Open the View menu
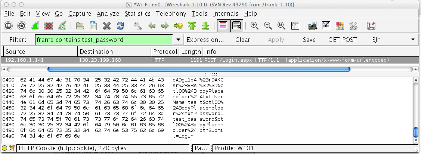 [43, 13]
